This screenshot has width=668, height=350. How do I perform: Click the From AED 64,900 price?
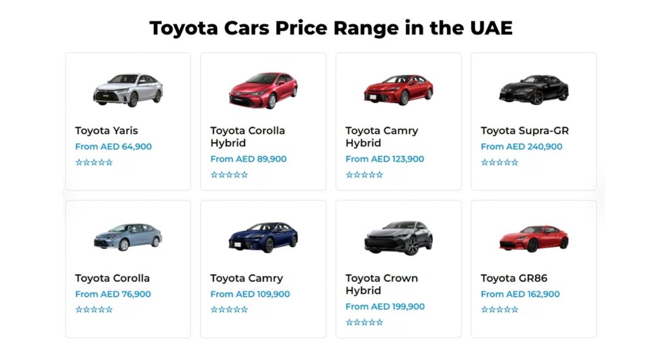coord(114,146)
